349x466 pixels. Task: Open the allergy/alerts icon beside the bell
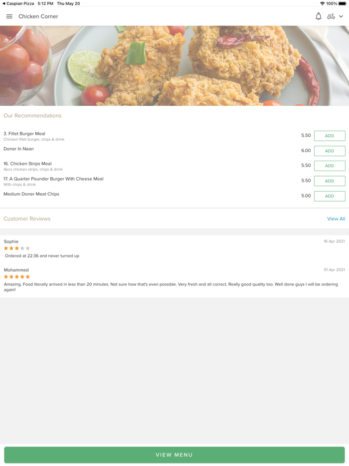[331, 16]
